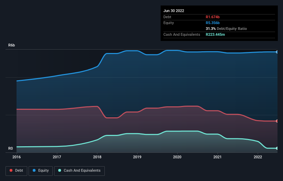Select the Cash data point marker at Jun 2022
The image size is (283, 181).
(x=277, y=148)
